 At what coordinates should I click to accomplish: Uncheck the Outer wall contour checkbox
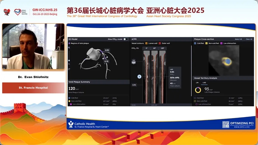[x=160, y=43]
